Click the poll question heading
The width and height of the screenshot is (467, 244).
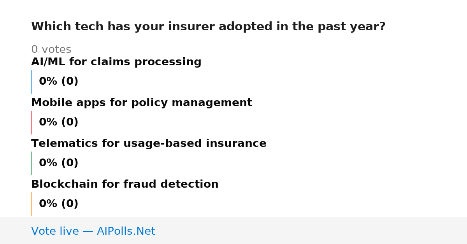[x=208, y=27]
